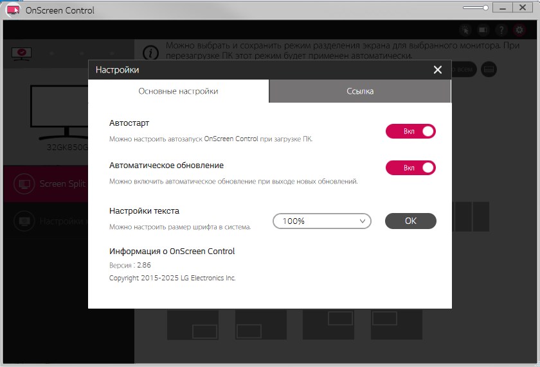Choose PIP layout with top-left inset
The height and width of the screenshot is (367, 540).
pyautogui.click(x=397, y=325)
